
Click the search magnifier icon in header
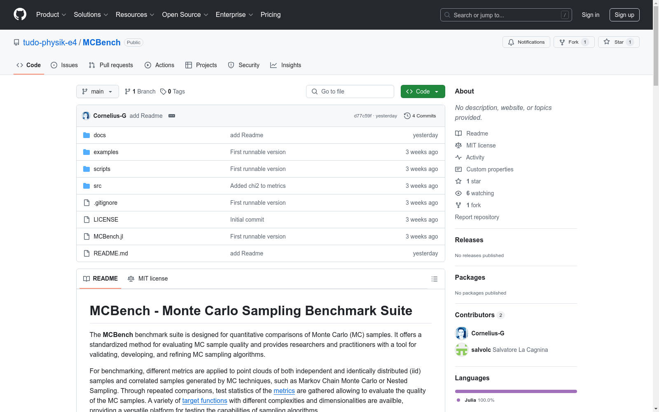click(x=447, y=15)
